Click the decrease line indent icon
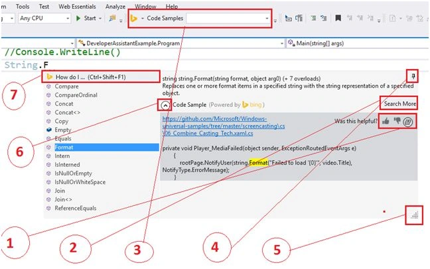 [x=313, y=19]
